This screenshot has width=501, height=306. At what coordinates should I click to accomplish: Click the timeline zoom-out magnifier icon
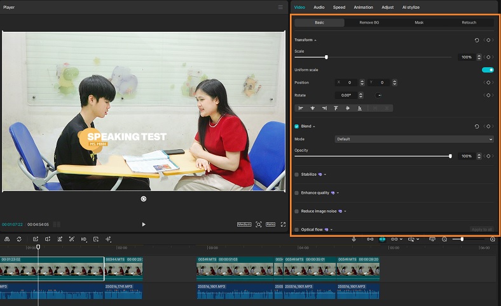[x=444, y=239]
